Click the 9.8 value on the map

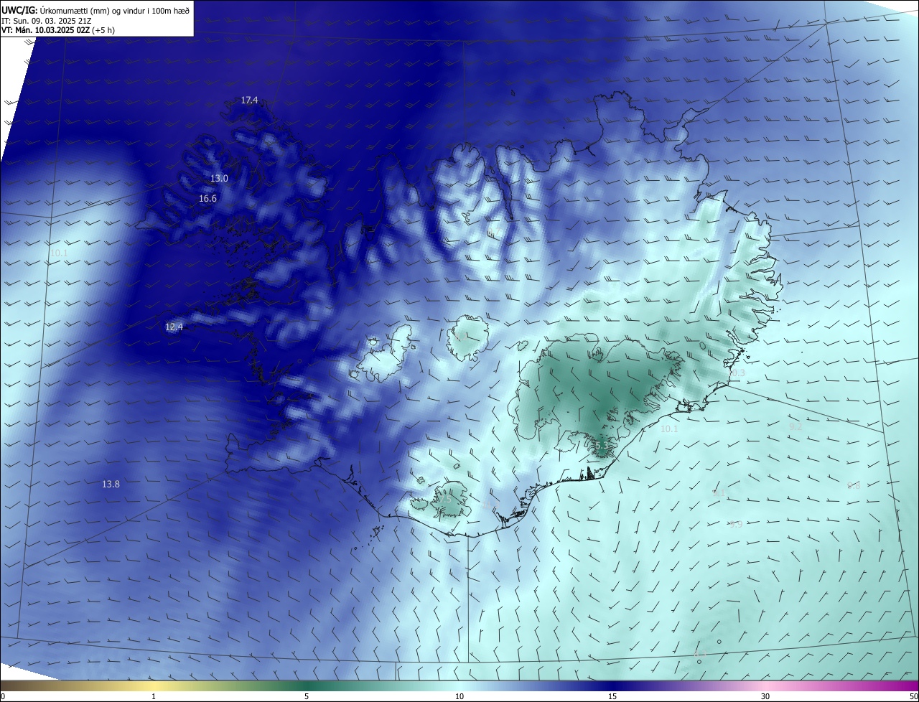[x=854, y=485]
